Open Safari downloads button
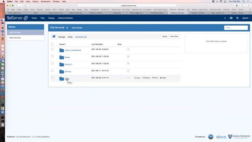 [x=237, y=6]
